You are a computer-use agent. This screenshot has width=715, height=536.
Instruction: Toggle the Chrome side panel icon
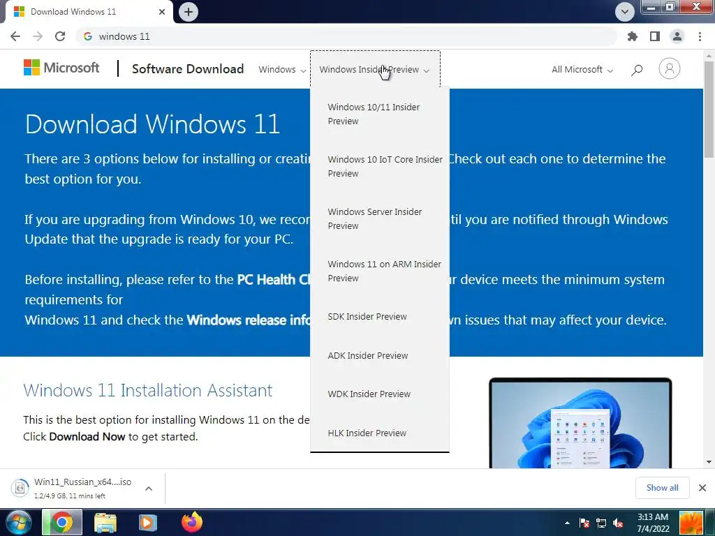pos(655,36)
